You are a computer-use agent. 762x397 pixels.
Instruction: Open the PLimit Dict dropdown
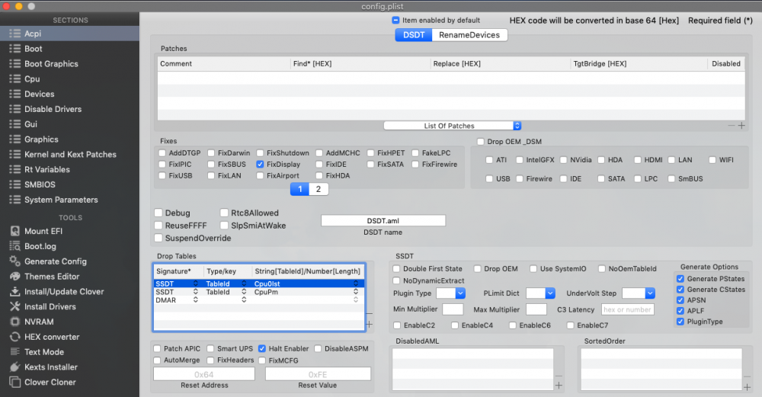click(x=540, y=293)
